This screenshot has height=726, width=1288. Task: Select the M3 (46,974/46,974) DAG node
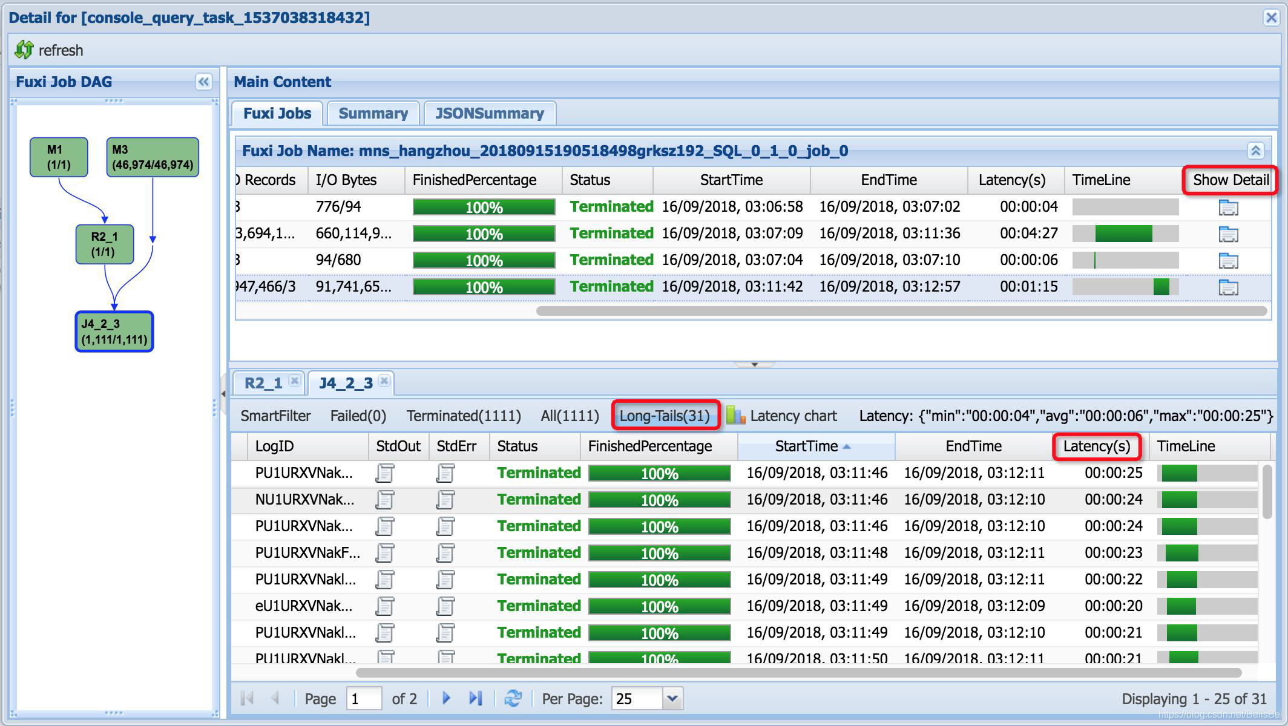pyautogui.click(x=153, y=157)
